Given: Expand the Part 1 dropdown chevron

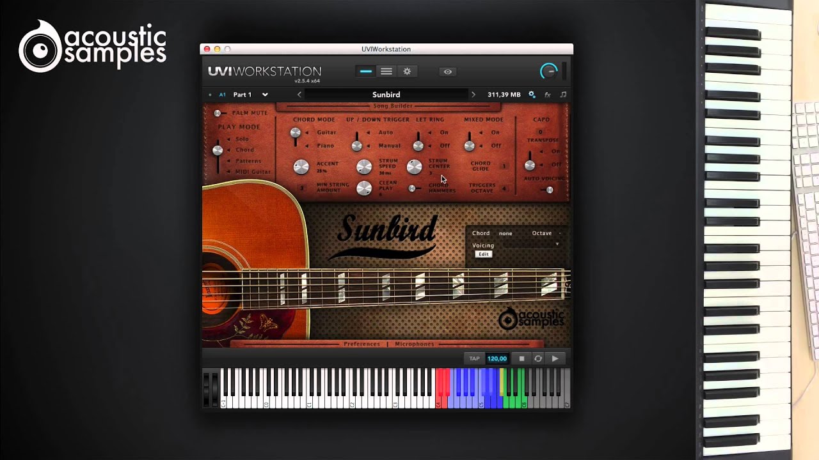Looking at the screenshot, I should pos(265,95).
